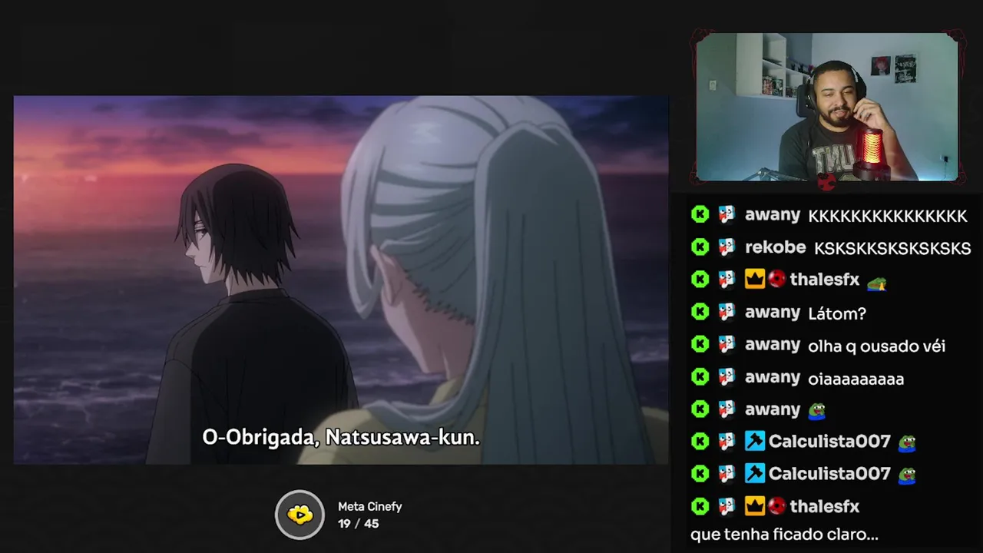
Task: Open awany's profile from the "oiaaaaaaaaa" message
Action: coord(773,376)
